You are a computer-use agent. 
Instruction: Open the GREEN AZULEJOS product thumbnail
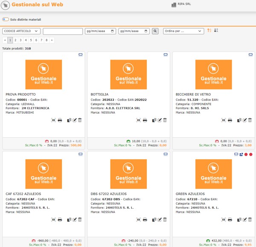pos(214,174)
